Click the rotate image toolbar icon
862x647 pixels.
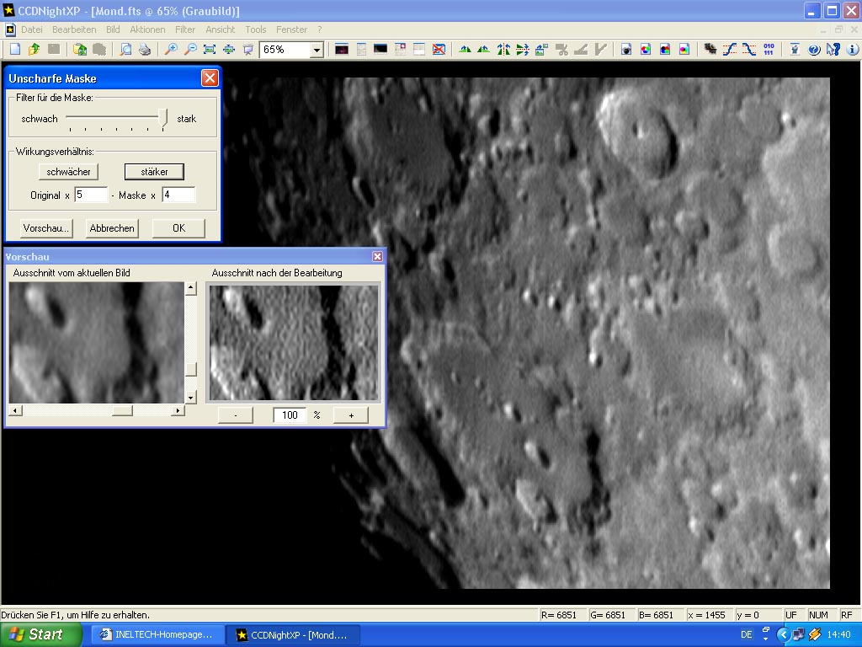[541, 50]
